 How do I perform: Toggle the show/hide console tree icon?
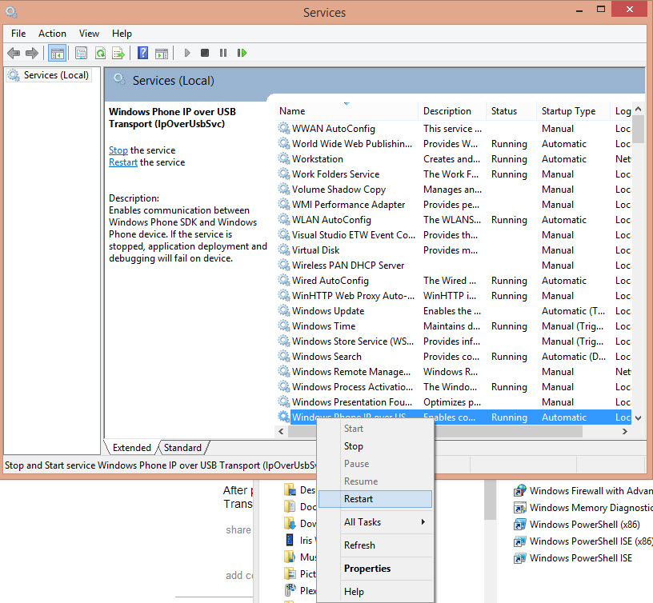(57, 53)
